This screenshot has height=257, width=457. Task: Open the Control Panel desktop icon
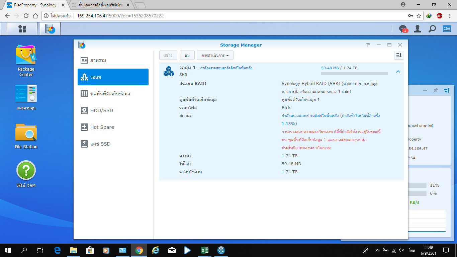pyautogui.click(x=26, y=97)
